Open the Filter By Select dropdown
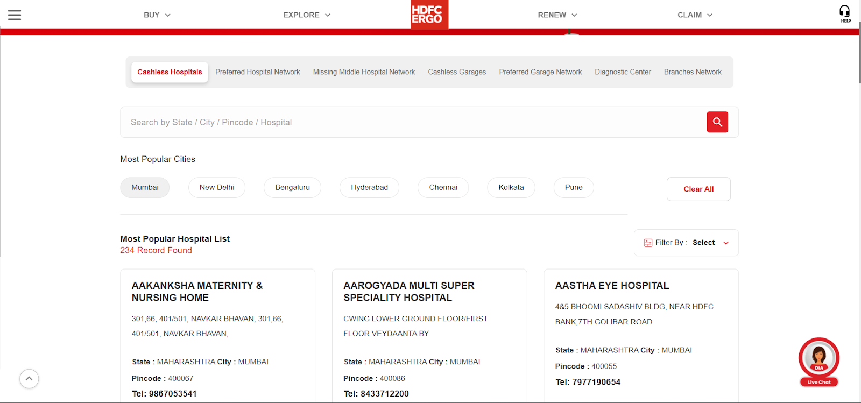Viewport: 861px width, 403px height. pos(710,243)
